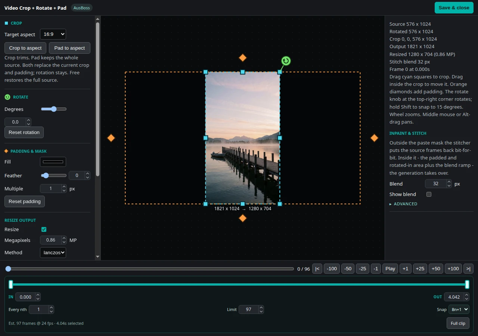Step back 100 frames
The width and height of the screenshot is (478, 336).
click(332, 269)
